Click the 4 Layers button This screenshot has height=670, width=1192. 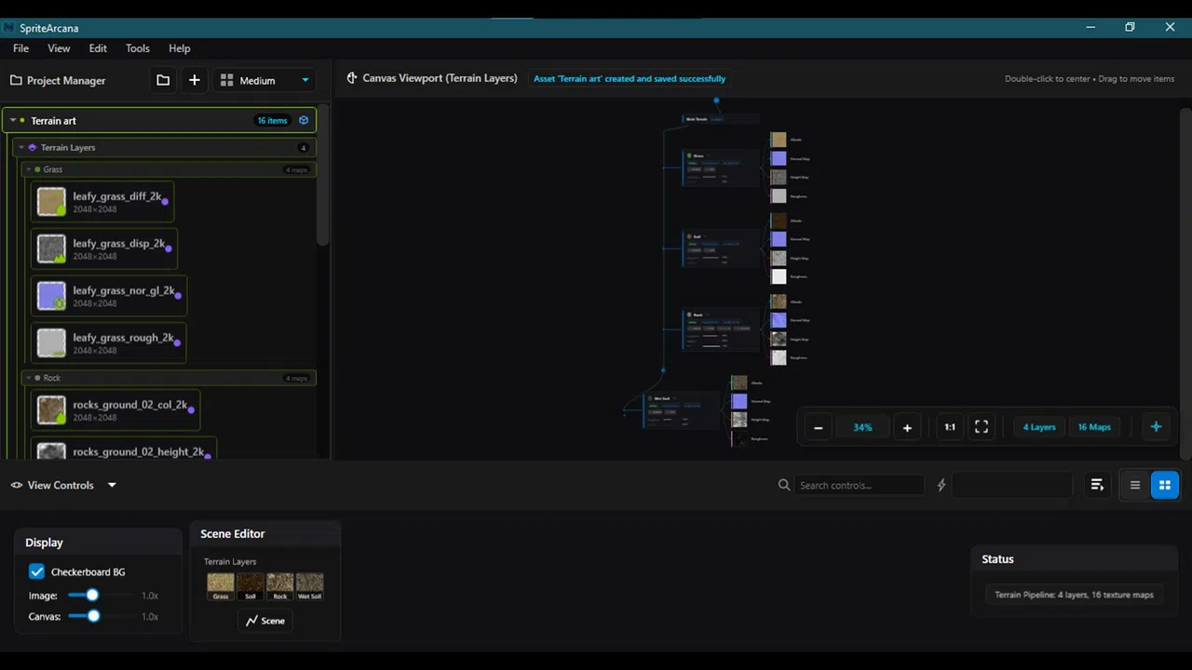pyautogui.click(x=1039, y=427)
